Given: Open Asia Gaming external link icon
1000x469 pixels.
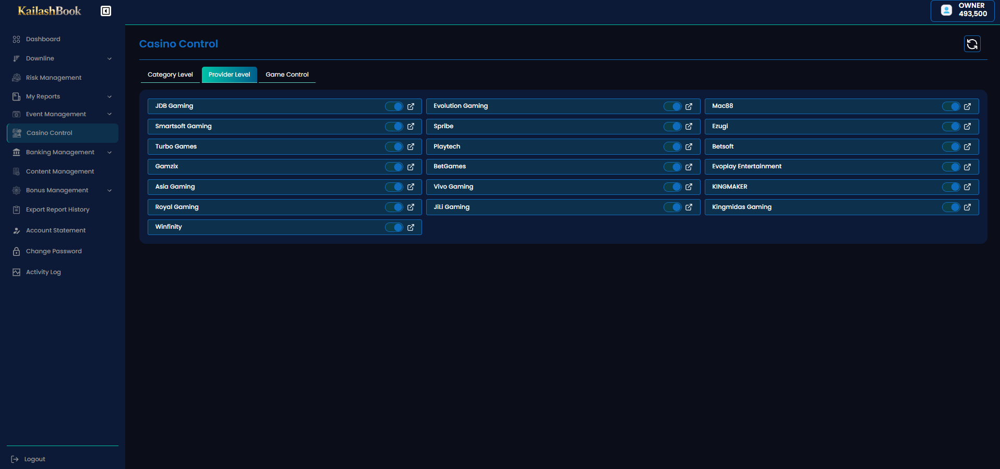Looking at the screenshot, I should 411,187.
